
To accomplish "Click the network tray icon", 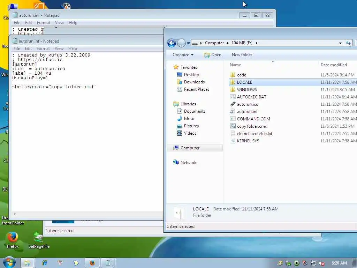I will click(313, 263).
